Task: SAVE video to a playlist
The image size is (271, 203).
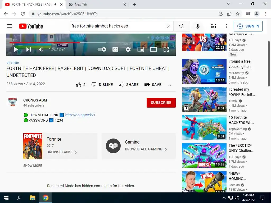Action: pos(153,85)
